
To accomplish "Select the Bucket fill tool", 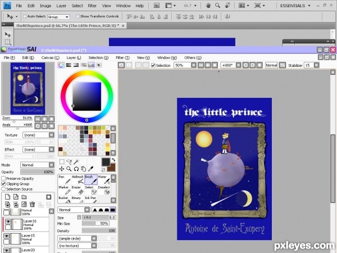I will 65,200.
